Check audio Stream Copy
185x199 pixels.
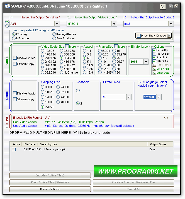15,99
